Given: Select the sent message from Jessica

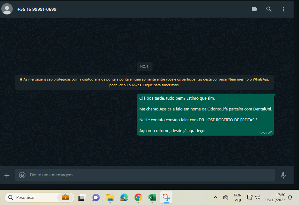Looking at the screenshot, I should point(205,115).
